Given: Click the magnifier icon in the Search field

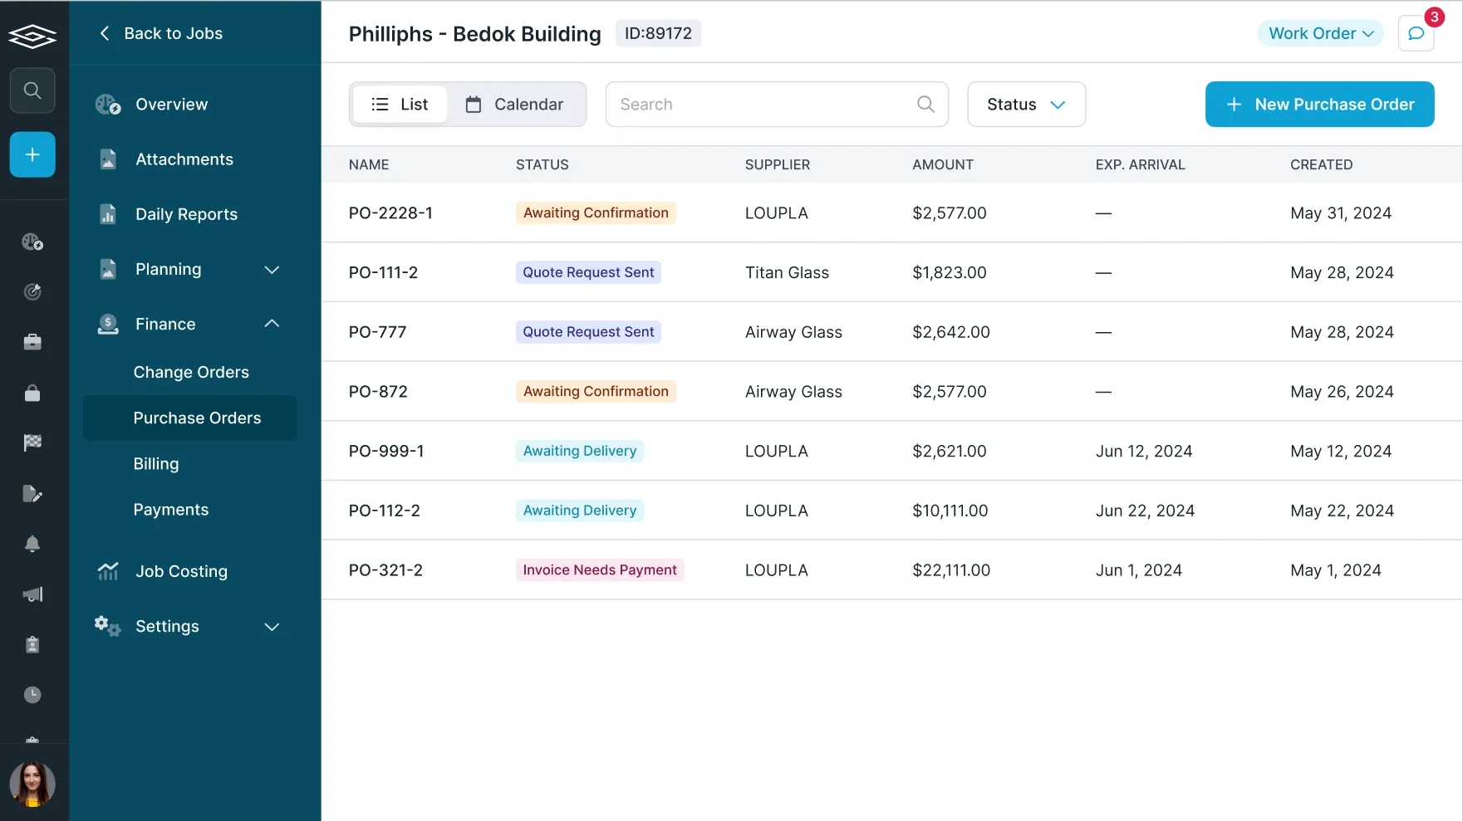Looking at the screenshot, I should 925,104.
